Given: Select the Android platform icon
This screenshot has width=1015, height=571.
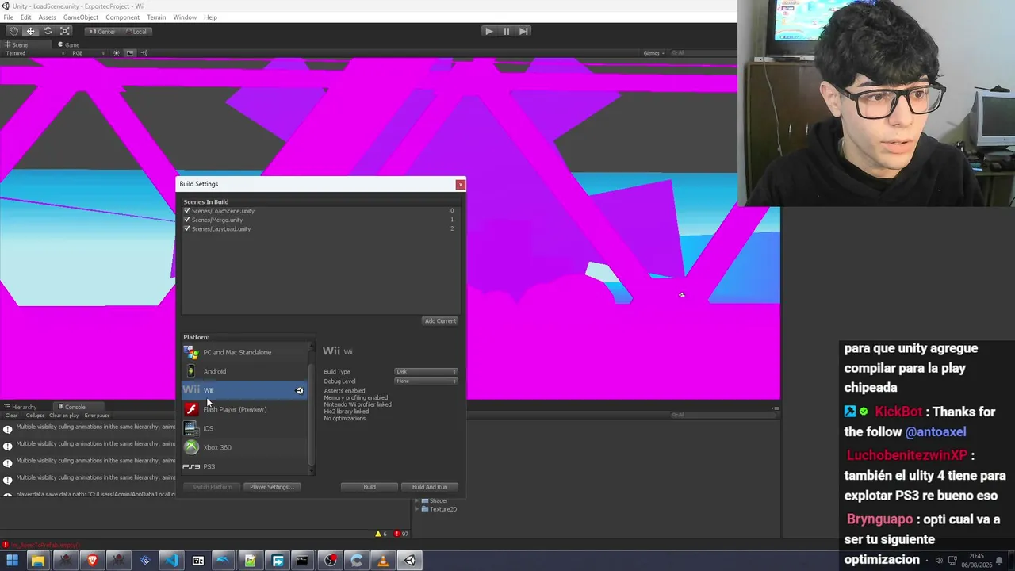Looking at the screenshot, I should click(x=191, y=371).
